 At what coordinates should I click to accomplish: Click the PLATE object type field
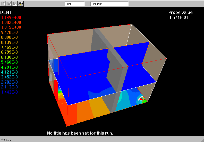109,4
